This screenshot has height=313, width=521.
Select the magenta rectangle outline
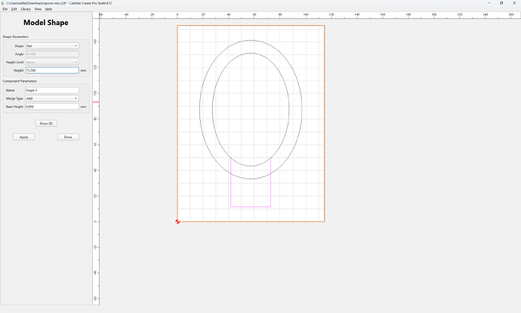click(251, 206)
